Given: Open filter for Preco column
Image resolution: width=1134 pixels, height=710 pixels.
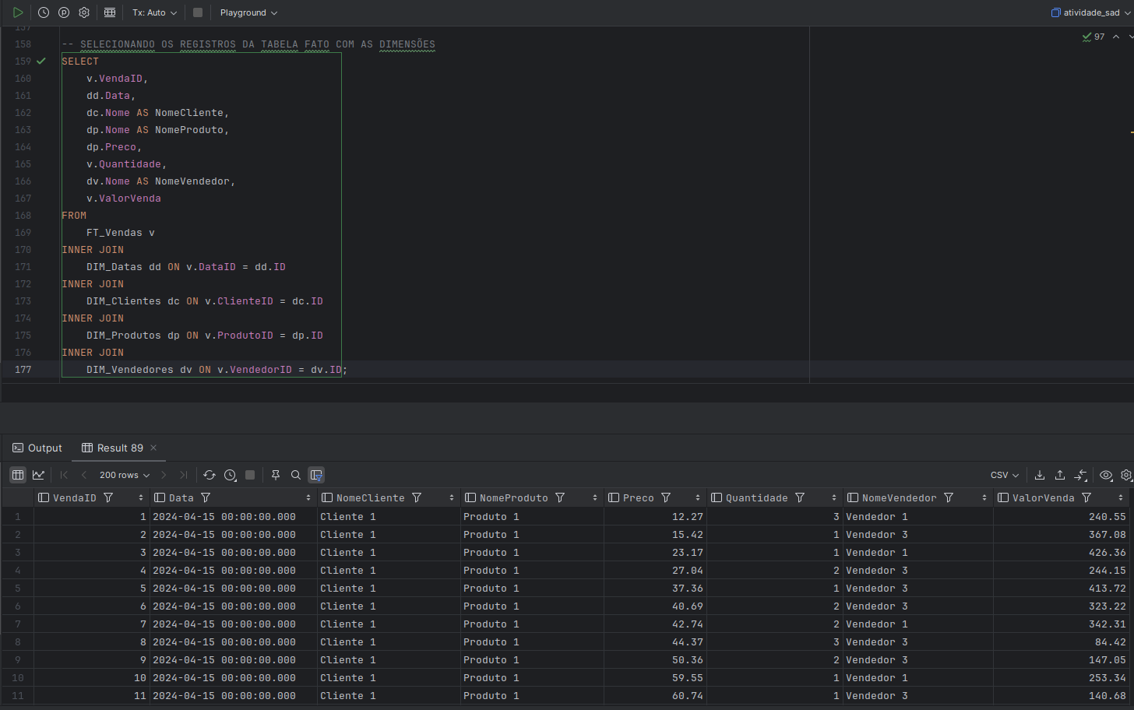Looking at the screenshot, I should coord(666,497).
